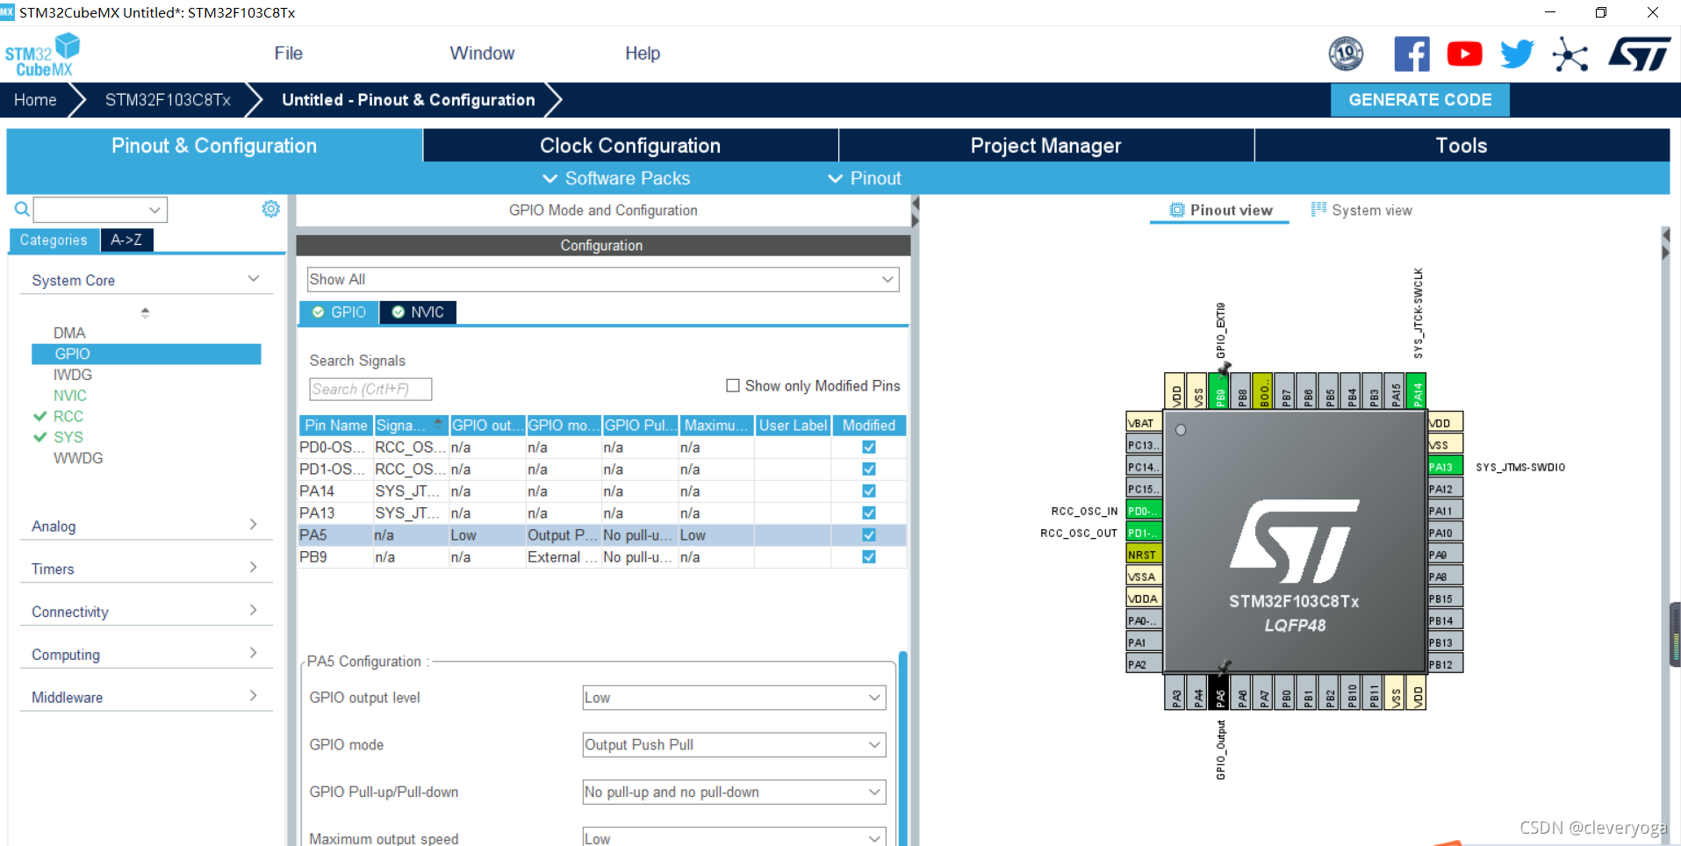
Task: Select RCC in System Core list
Action: click(68, 416)
